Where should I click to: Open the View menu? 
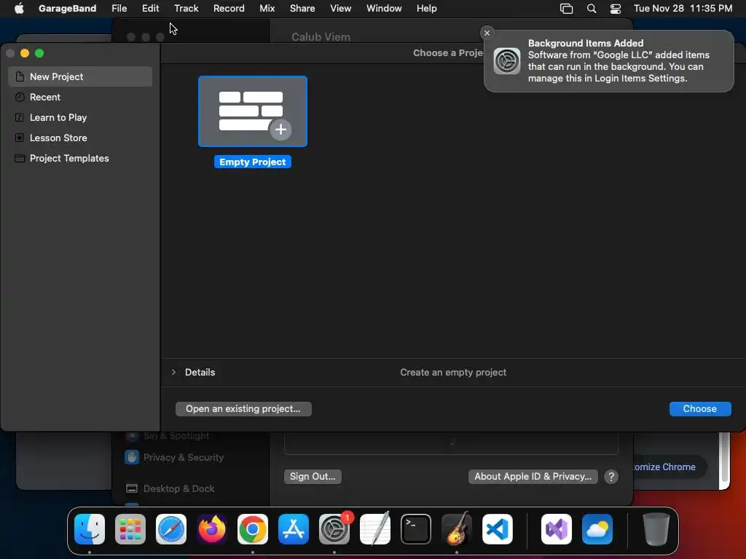[341, 9]
